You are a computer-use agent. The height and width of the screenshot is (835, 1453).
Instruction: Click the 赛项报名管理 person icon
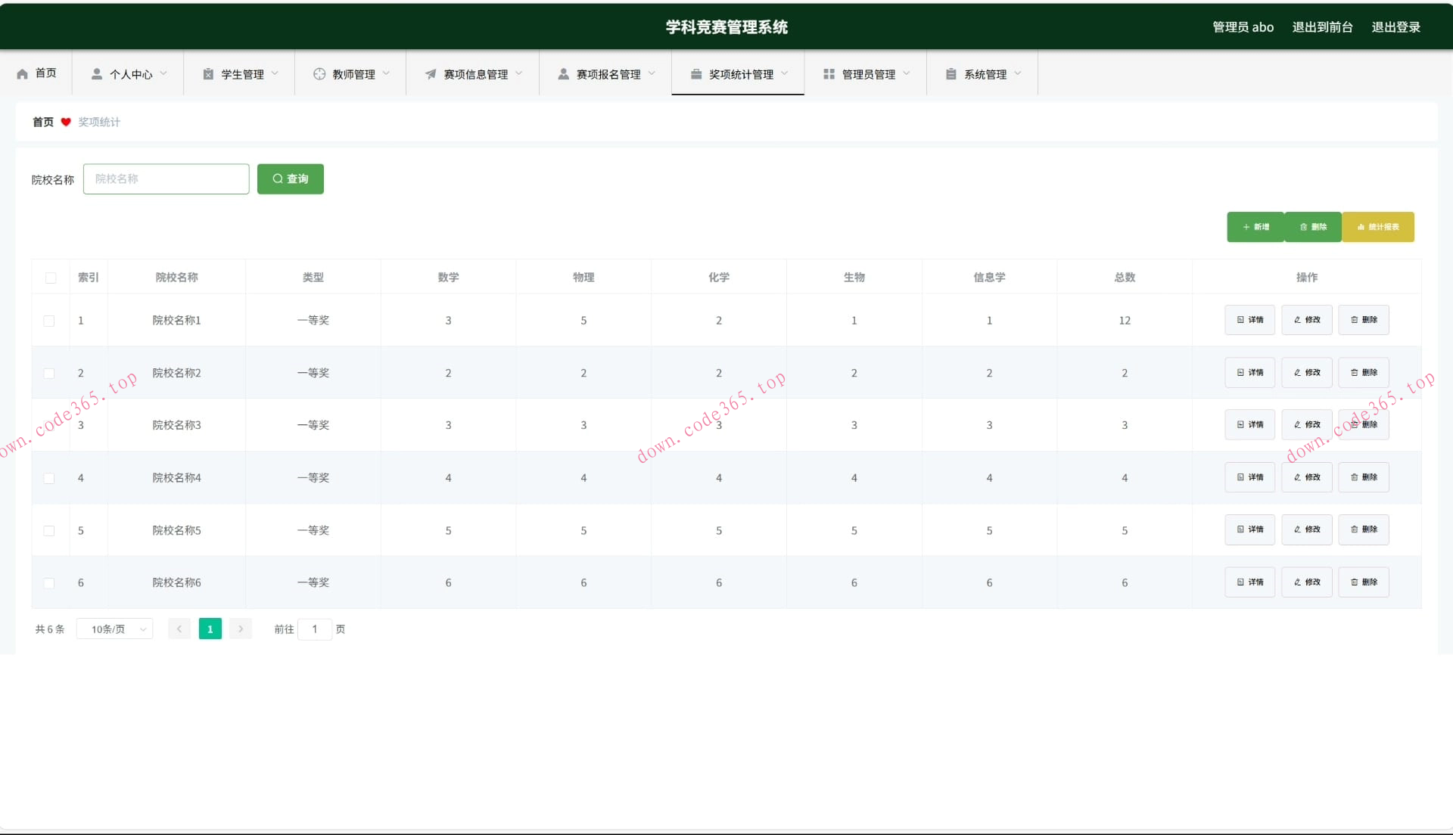[563, 74]
